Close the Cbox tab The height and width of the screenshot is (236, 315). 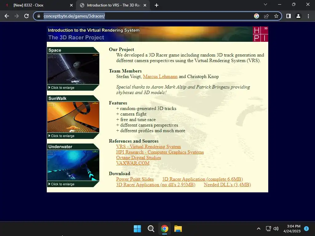[x=71, y=5]
